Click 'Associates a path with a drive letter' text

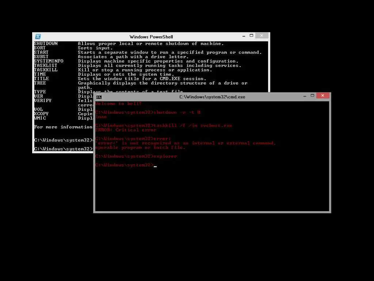point(133,57)
